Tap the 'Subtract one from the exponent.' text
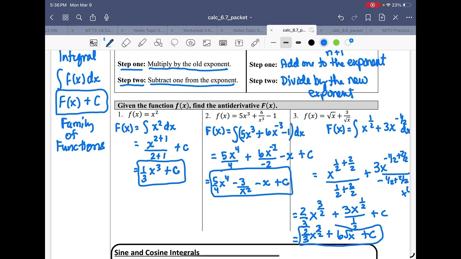The height and width of the screenshot is (259, 461). click(x=193, y=80)
